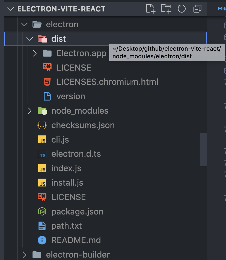Image resolution: width=226 pixels, height=260 pixels.
Task: Collapse the ELECTRON-VITE-REACT explorer section
Action: click(x=10, y=8)
